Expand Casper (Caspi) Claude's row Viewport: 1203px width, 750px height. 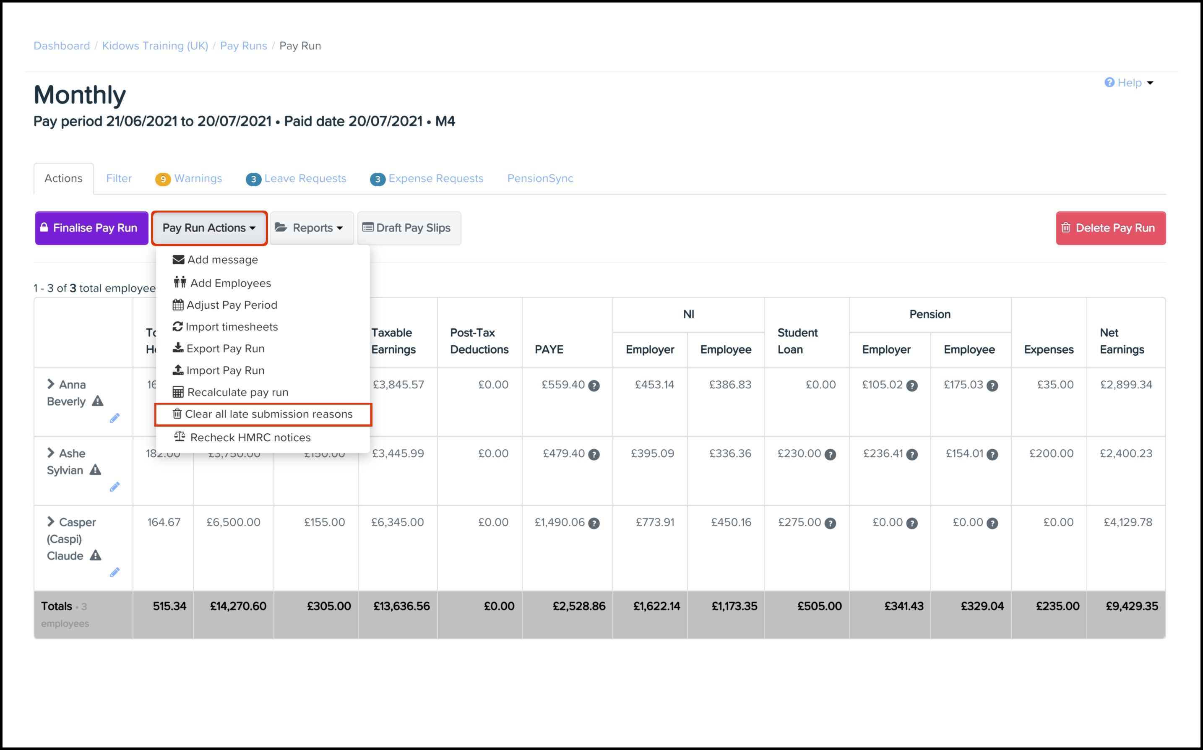[51, 522]
